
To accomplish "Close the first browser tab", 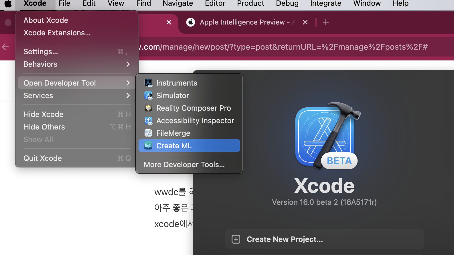I will 169,22.
